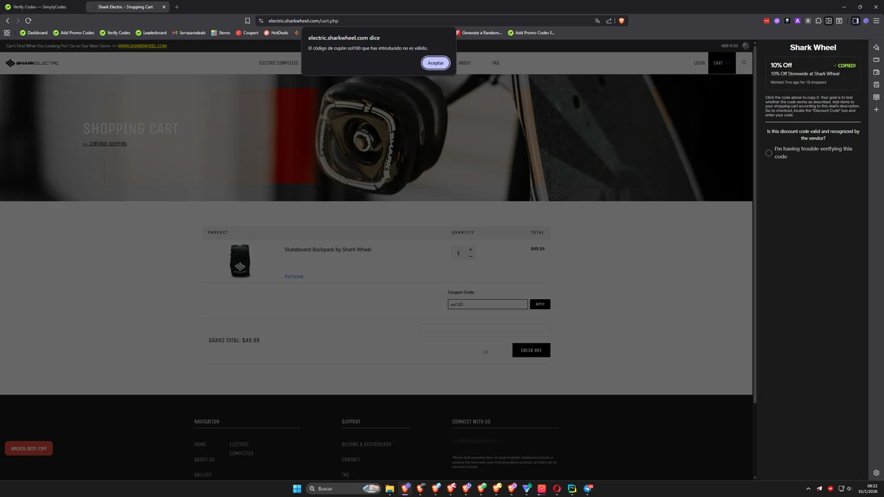The height and width of the screenshot is (497, 884).
Task: Reload the current page
Action: (28, 21)
